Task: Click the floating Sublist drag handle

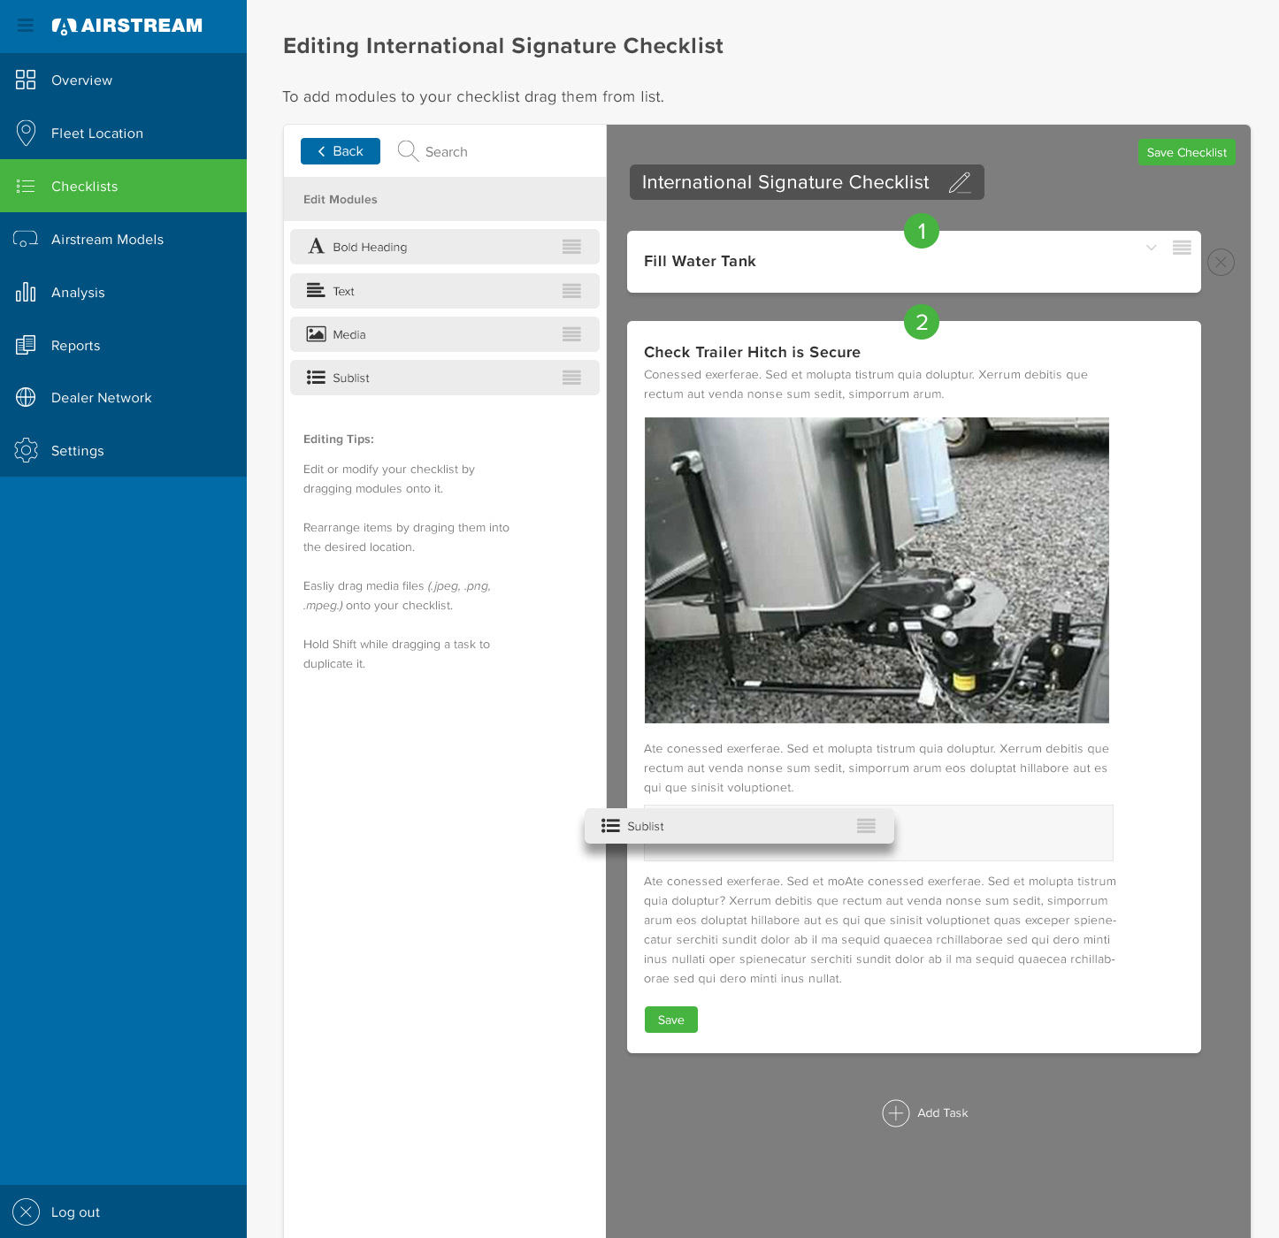Action: pyautogui.click(x=866, y=826)
